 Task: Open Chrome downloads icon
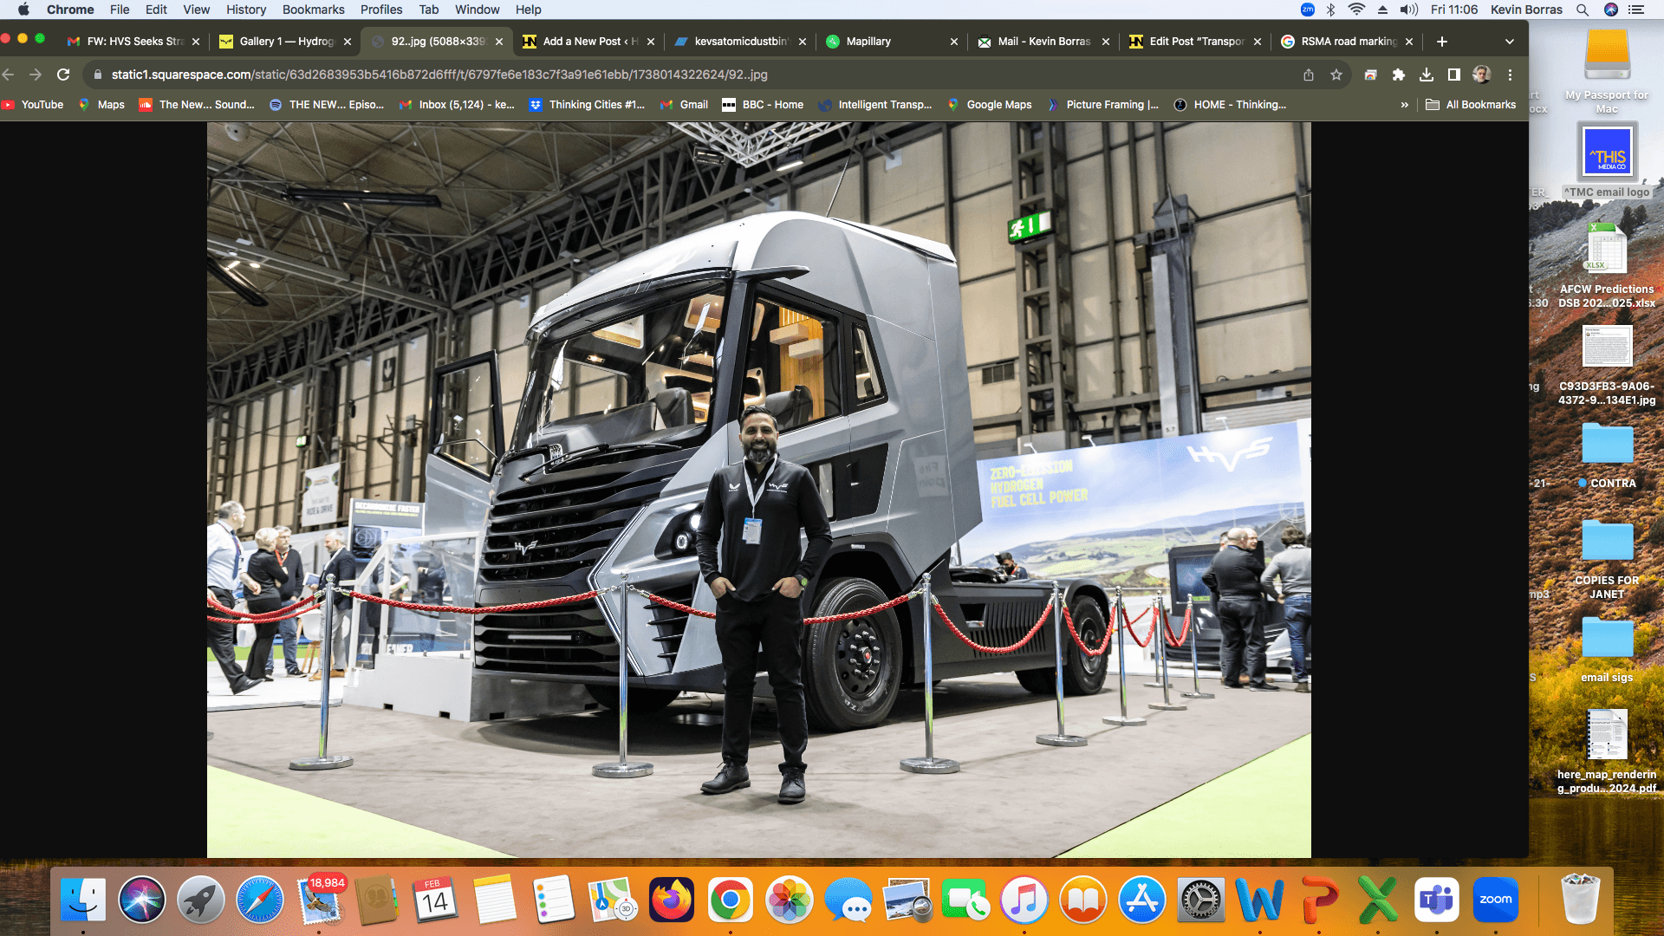click(x=1426, y=75)
